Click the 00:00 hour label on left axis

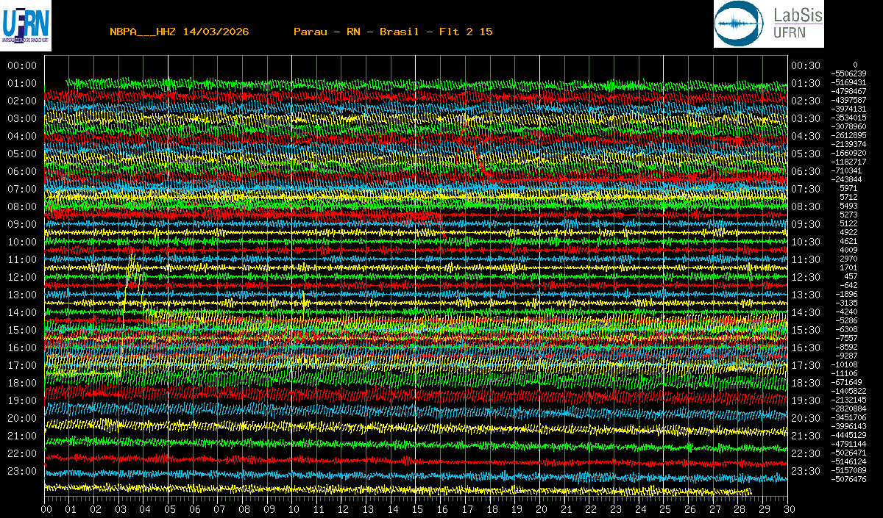(x=22, y=65)
